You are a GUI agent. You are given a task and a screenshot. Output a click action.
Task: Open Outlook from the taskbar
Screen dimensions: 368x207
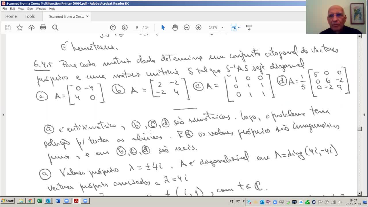click(48, 201)
